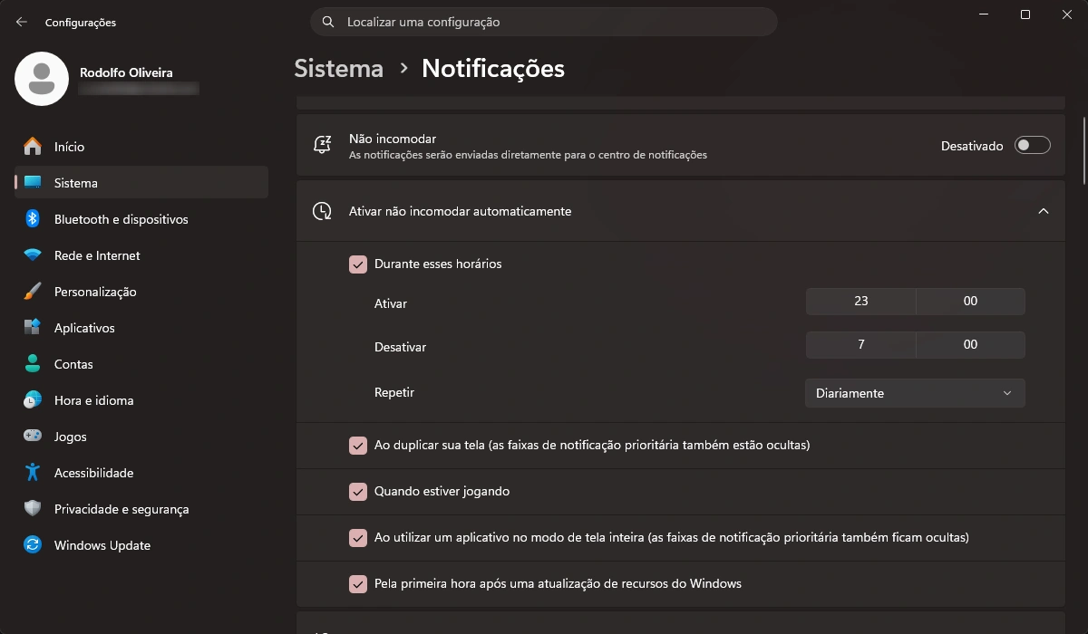Open the Repetir Diariamente dropdown
This screenshot has height=634, width=1088.
914,392
